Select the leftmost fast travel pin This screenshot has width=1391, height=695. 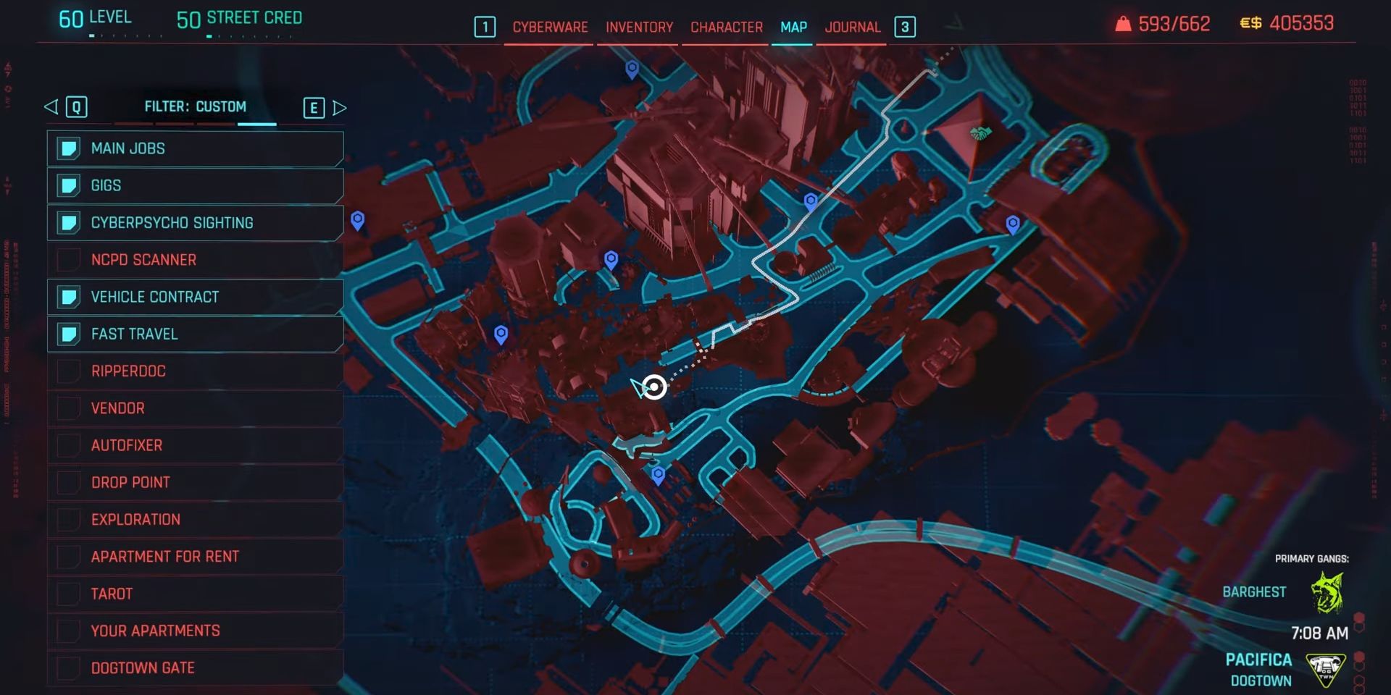pyautogui.click(x=357, y=220)
